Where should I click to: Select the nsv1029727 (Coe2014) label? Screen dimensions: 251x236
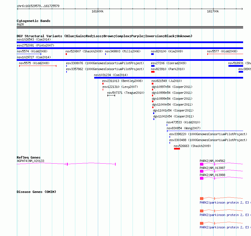pos(34,57)
